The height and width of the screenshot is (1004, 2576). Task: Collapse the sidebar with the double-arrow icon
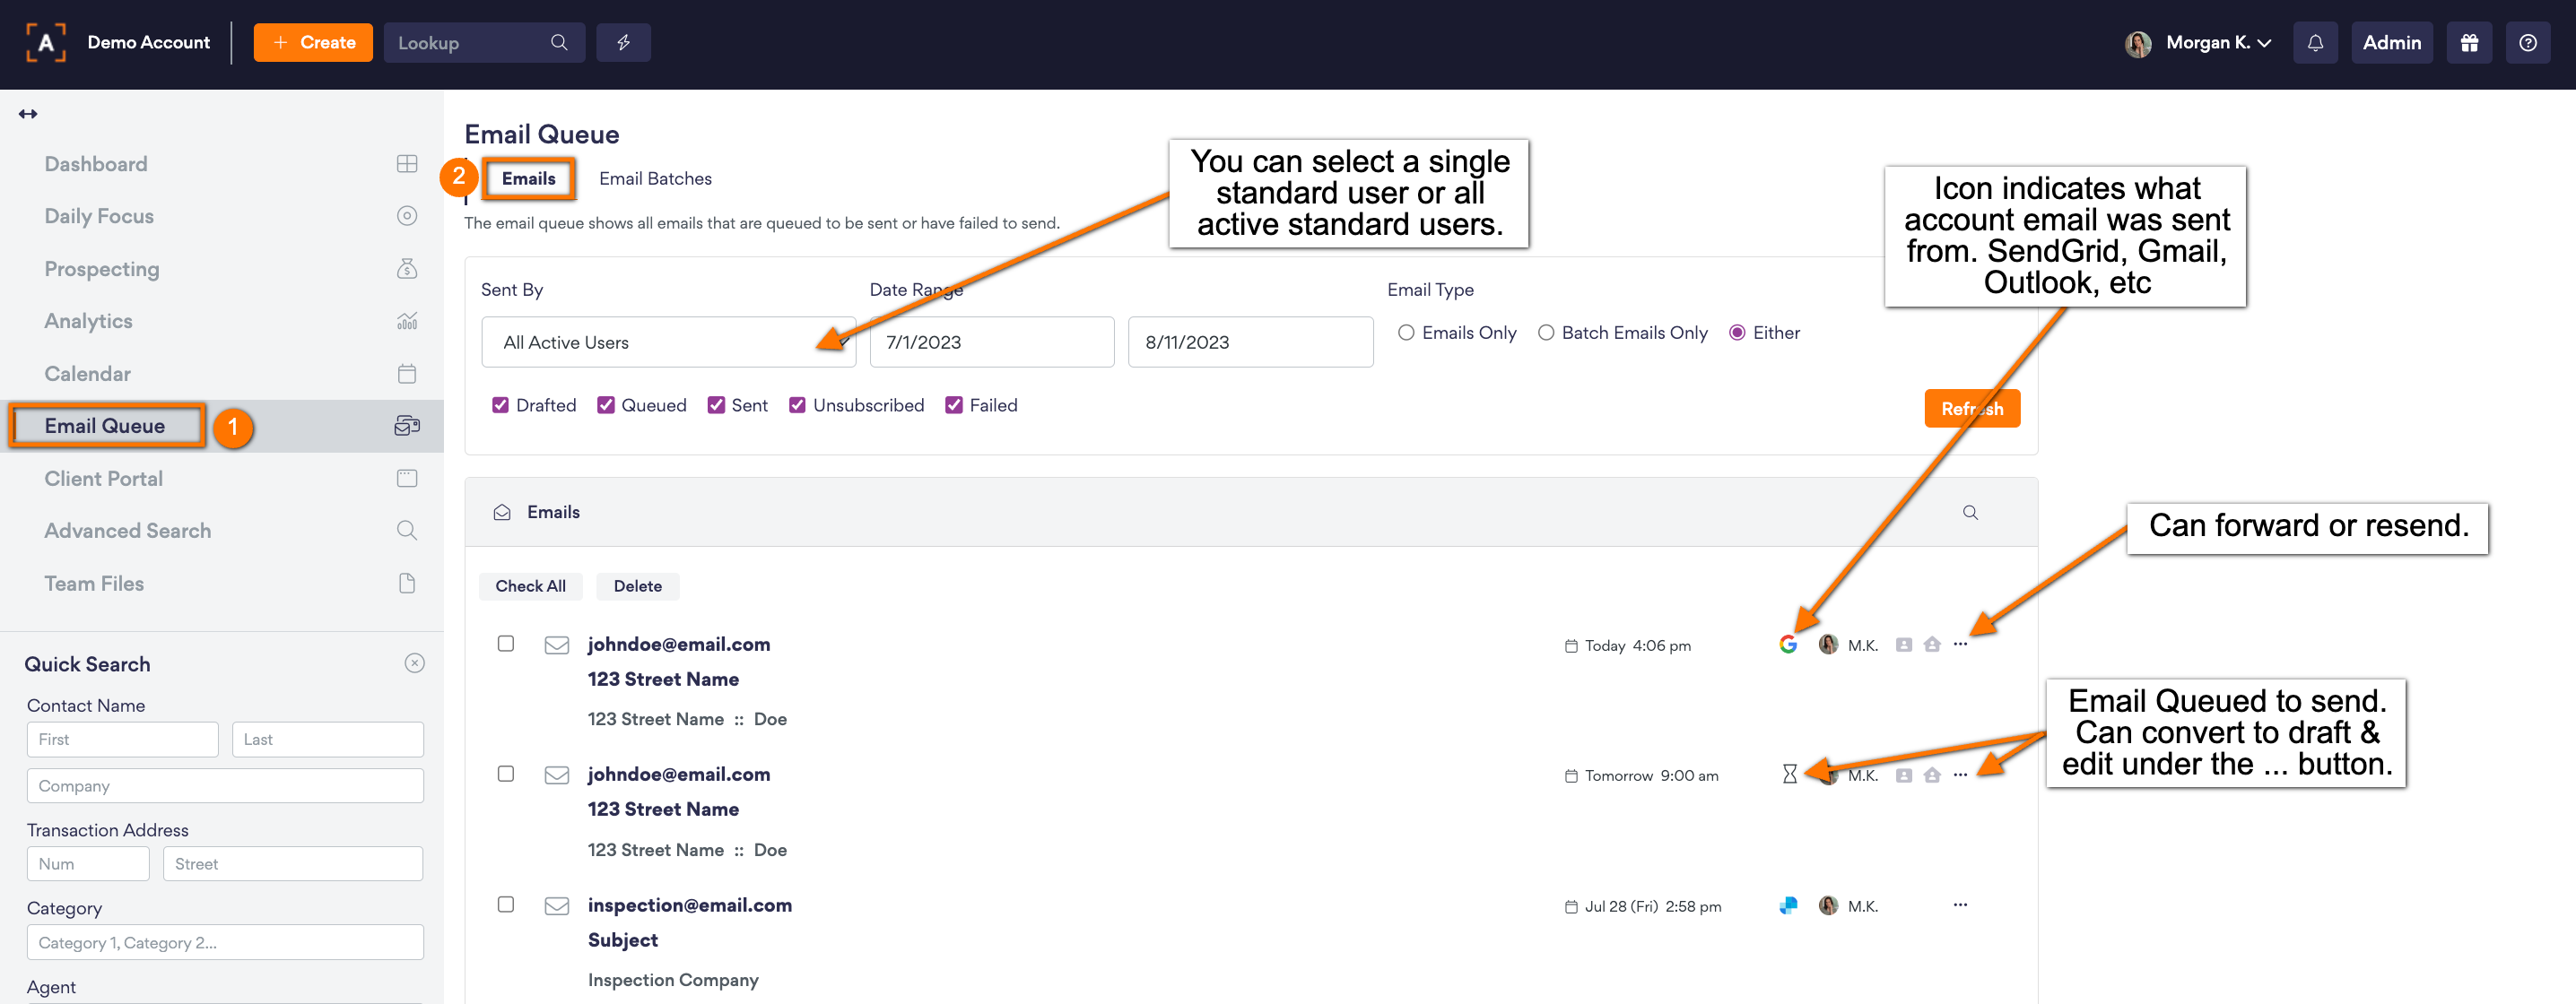click(x=28, y=113)
